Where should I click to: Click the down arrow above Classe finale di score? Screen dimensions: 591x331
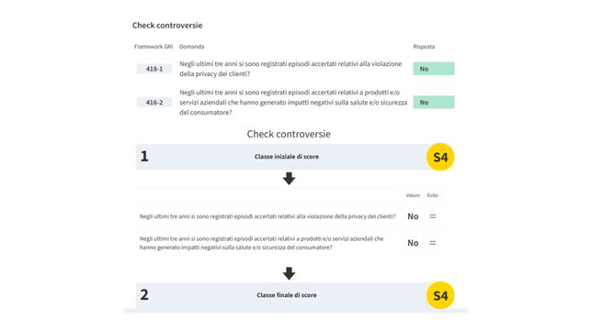[x=290, y=273]
